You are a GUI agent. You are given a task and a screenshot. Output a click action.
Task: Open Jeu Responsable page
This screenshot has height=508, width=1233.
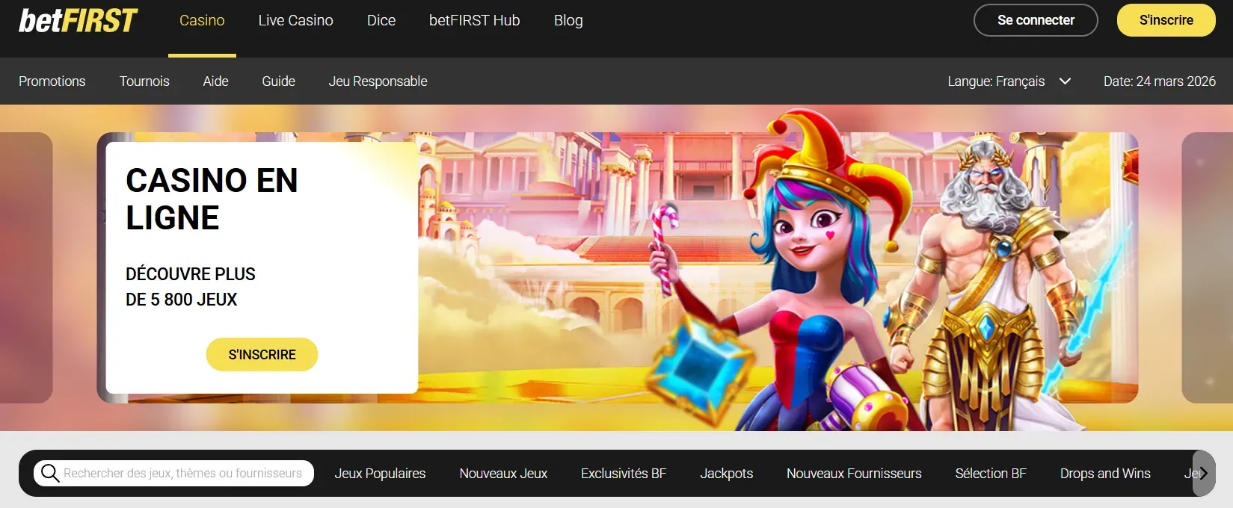pyautogui.click(x=378, y=81)
